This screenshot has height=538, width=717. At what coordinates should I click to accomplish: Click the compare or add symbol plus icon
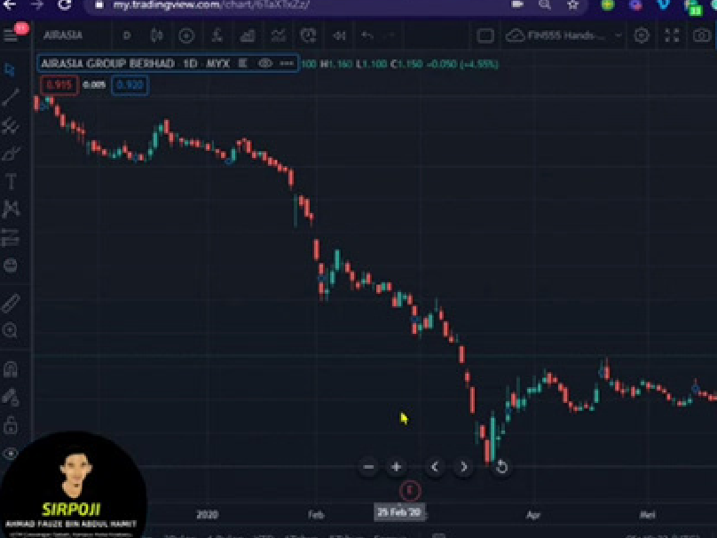point(186,36)
